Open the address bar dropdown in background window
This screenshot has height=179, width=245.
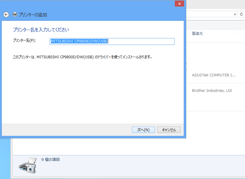pyautogui.click(x=235, y=14)
